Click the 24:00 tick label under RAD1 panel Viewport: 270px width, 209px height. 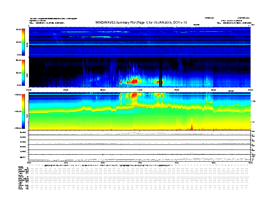pos(250,90)
